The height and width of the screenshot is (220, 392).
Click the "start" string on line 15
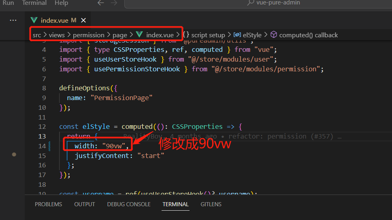point(151,156)
